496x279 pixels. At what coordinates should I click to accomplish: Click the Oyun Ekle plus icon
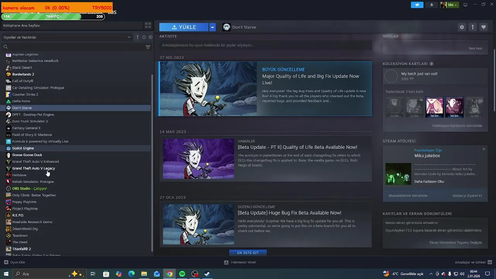[x=6, y=262]
